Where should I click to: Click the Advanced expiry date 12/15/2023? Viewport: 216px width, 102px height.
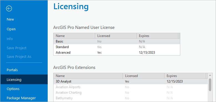coord(147,53)
